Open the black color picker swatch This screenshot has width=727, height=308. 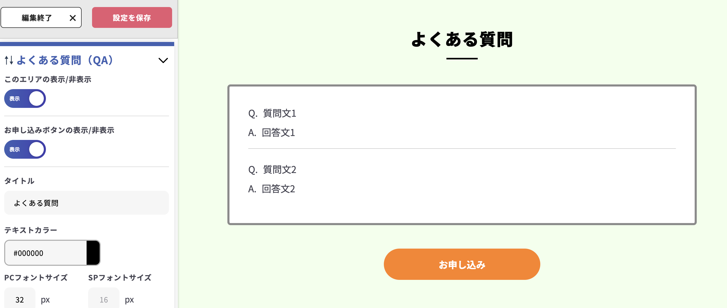click(93, 253)
